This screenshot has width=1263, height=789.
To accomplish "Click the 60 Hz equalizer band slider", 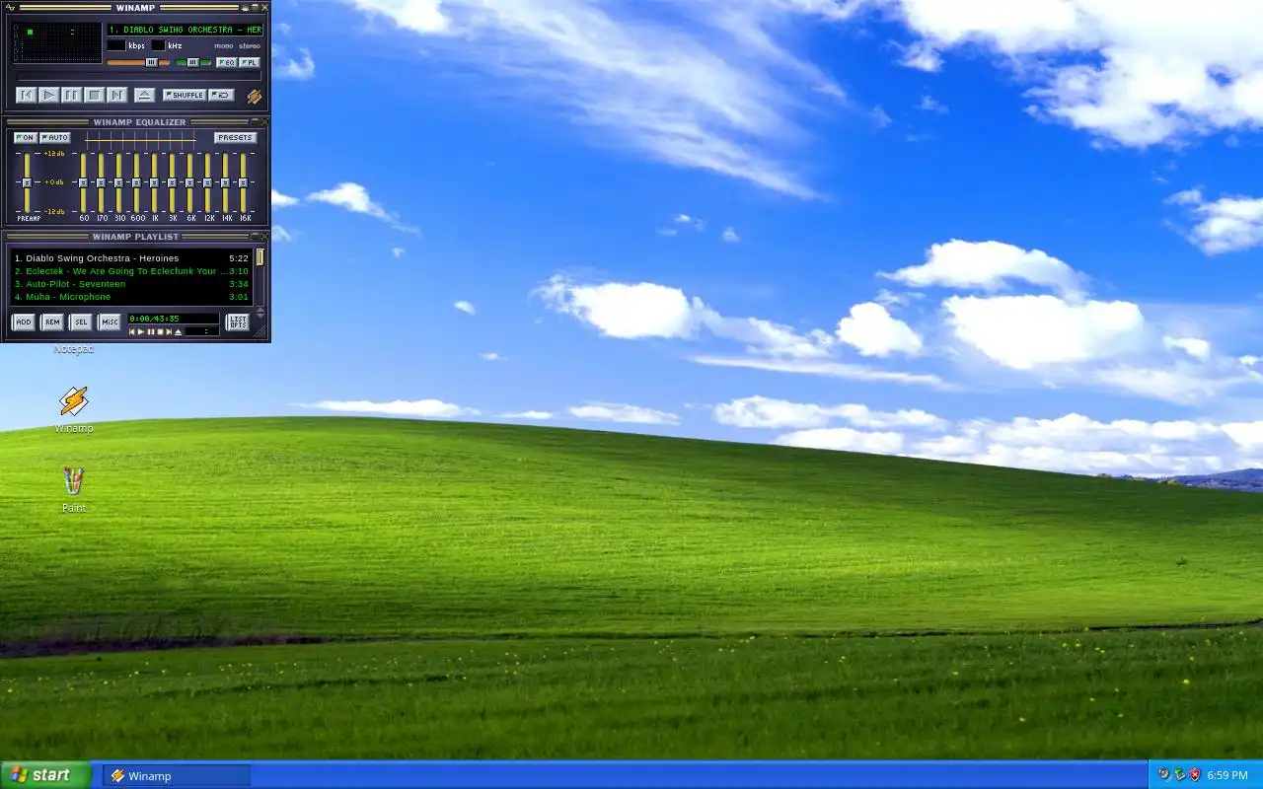I will point(84,182).
